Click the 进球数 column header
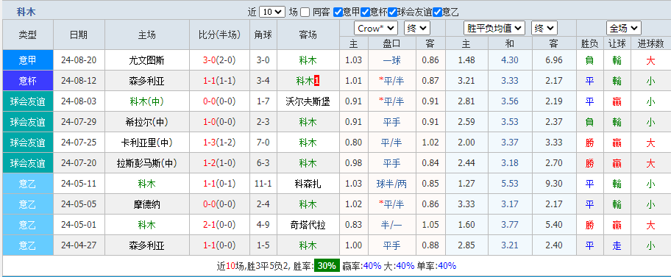Screen dimensions: 671x277 (650, 43)
